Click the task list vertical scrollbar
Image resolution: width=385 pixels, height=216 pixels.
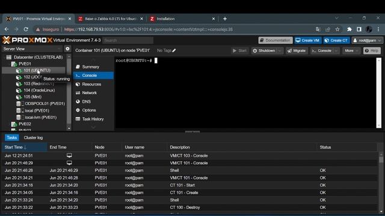[381, 182]
